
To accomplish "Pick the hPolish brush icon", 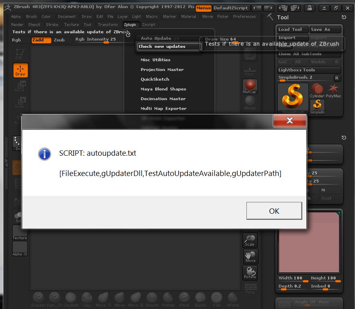I will pos(233,299).
